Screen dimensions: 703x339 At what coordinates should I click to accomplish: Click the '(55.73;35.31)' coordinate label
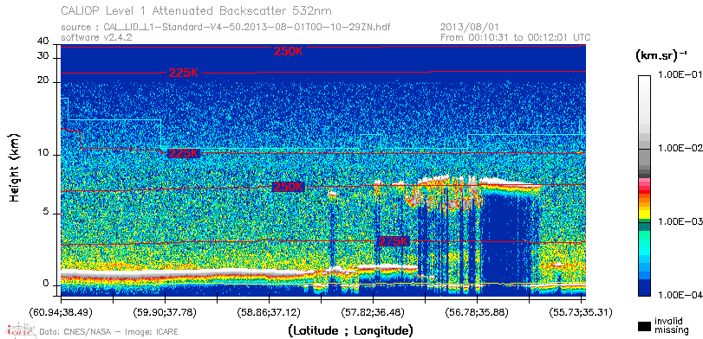pos(581,311)
